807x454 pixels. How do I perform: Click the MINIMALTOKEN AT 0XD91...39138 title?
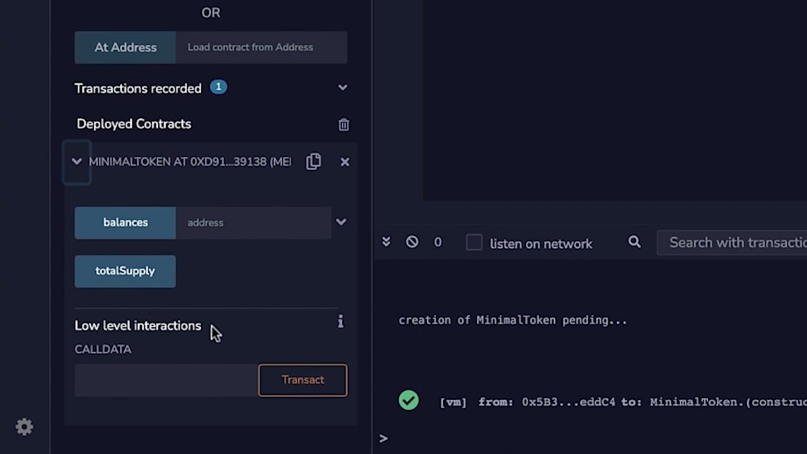[x=190, y=162]
